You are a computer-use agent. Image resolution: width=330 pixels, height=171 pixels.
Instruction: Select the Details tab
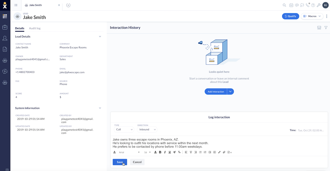click(20, 28)
